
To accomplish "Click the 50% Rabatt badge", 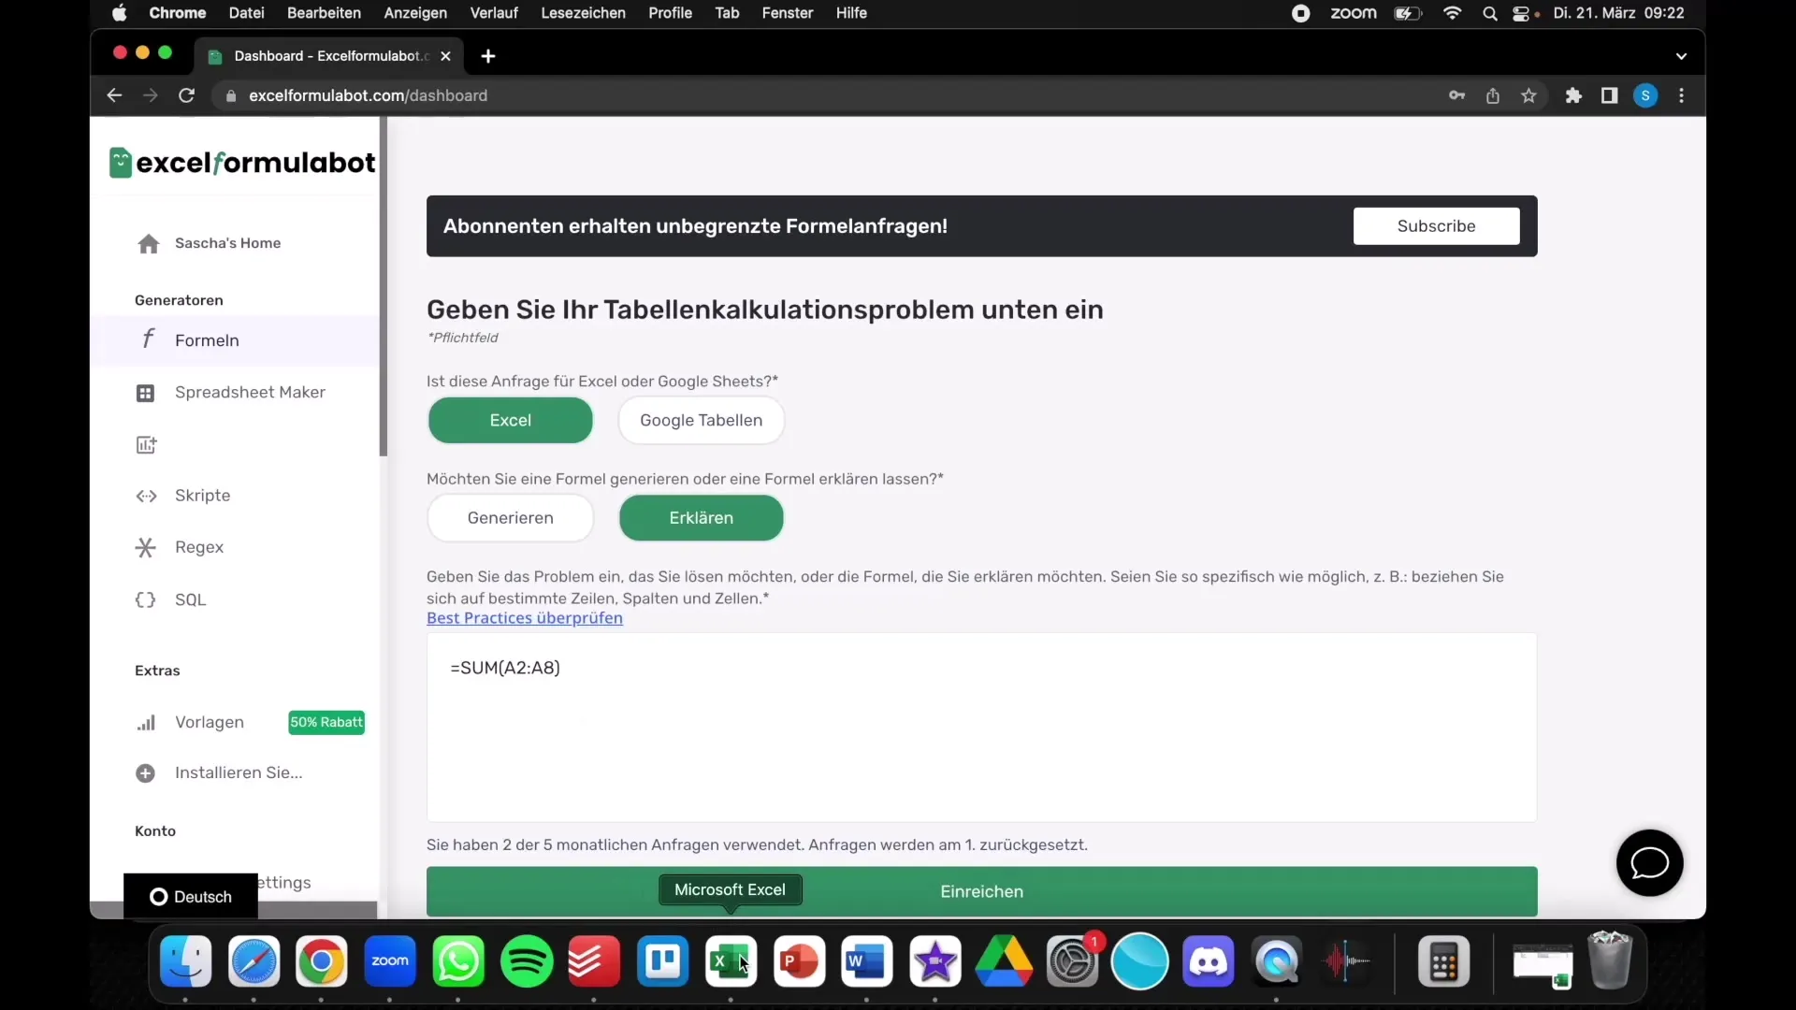I will coord(326,722).
